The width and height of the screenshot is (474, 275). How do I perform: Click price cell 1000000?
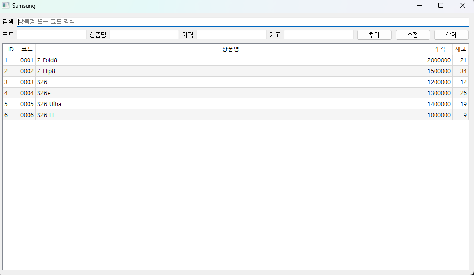click(439, 115)
